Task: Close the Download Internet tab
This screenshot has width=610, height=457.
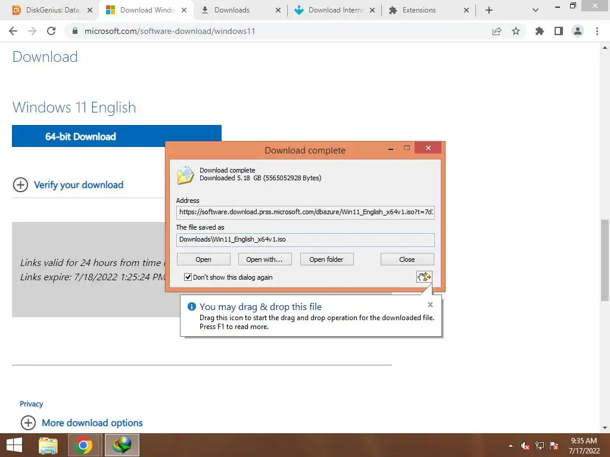Action: [x=372, y=10]
